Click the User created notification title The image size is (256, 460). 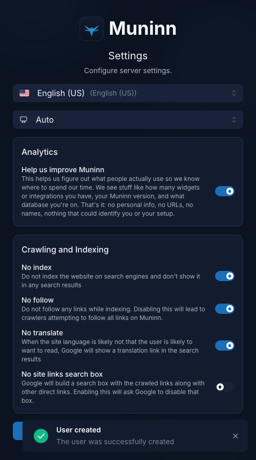[78, 430]
